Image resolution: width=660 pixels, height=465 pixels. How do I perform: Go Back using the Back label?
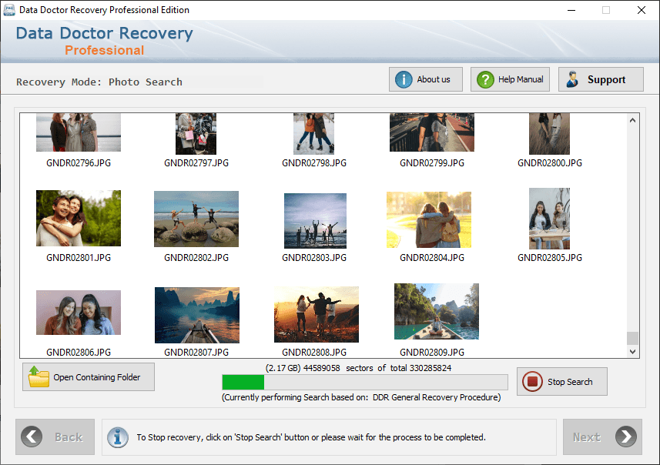(69, 437)
